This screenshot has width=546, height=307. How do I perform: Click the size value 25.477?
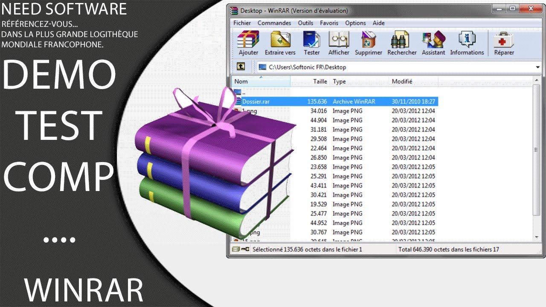pos(319,214)
